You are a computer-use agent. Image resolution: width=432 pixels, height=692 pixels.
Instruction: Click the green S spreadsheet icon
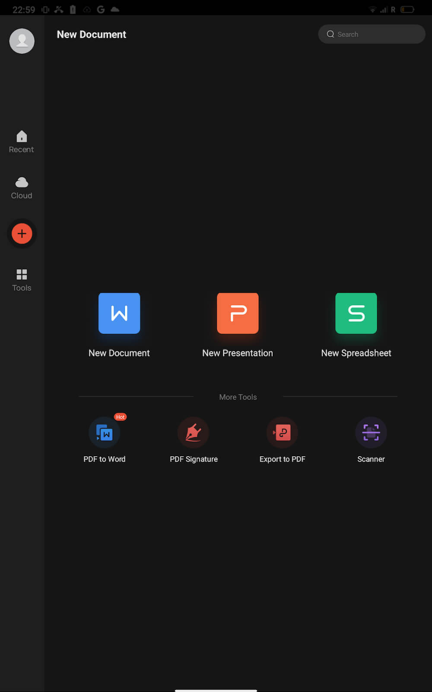356,314
